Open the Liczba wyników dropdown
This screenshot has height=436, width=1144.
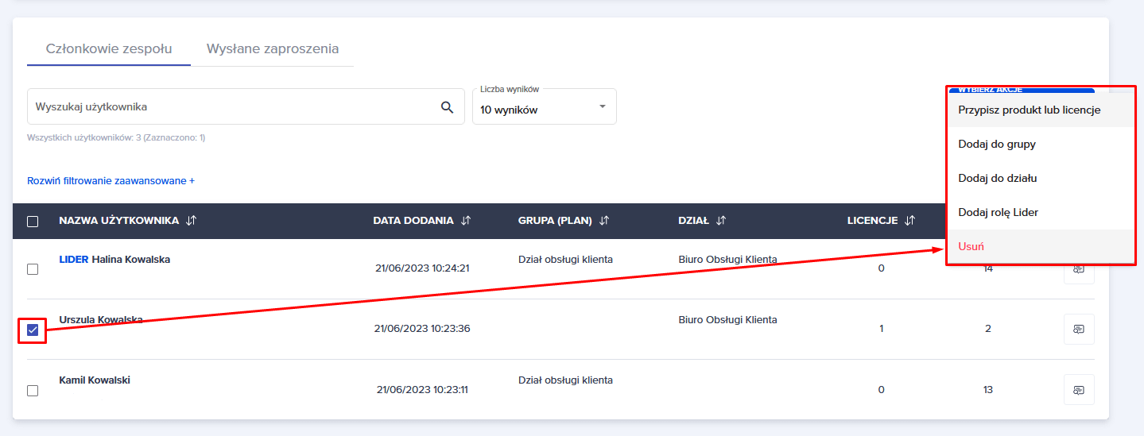click(x=545, y=107)
